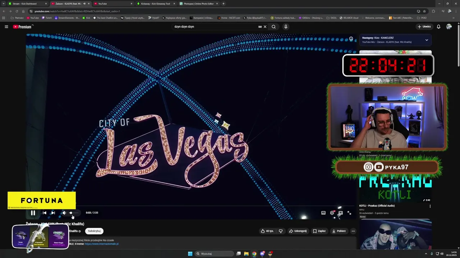Open the POE2 bookmarks folder
The width and height of the screenshot is (460, 258).
tap(422, 18)
